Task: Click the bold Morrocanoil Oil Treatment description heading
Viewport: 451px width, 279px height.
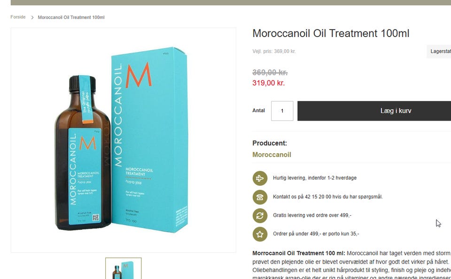Action: coord(299,253)
